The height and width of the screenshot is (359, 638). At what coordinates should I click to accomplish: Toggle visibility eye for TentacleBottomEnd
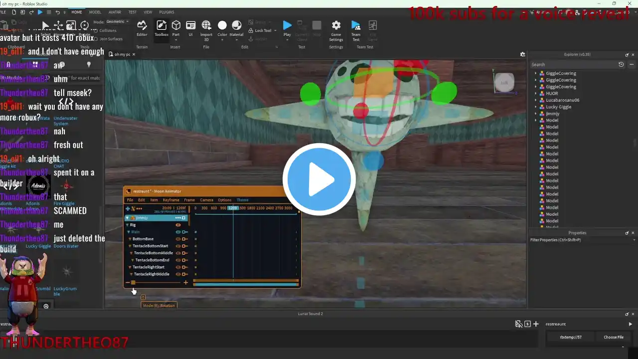click(x=178, y=260)
